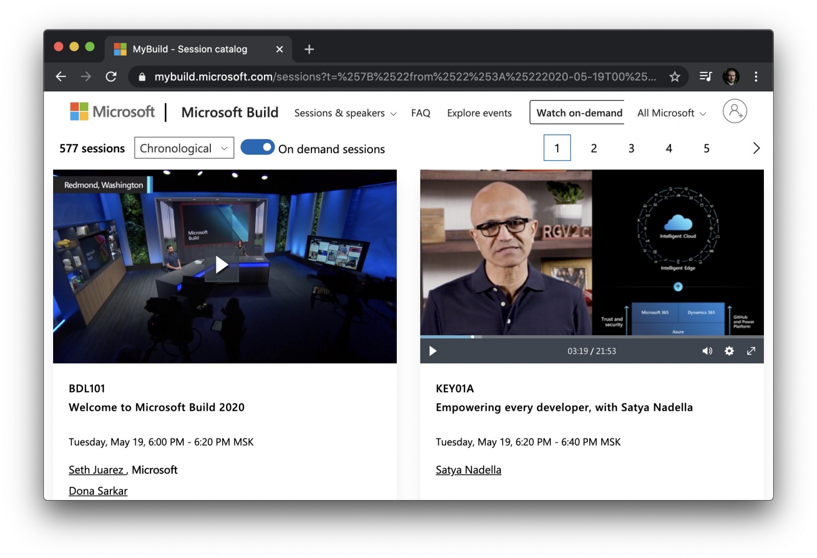This screenshot has height=558, width=817.
Task: Open Satya Nadella speaker profile
Action: [x=468, y=470]
